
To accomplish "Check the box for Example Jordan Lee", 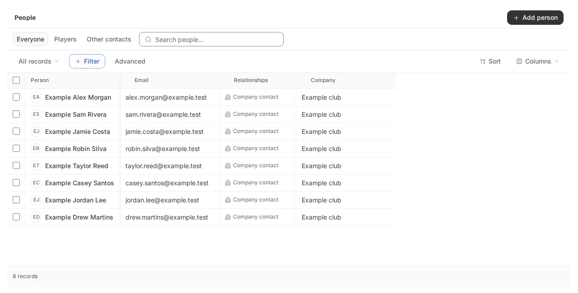I will click(x=16, y=200).
